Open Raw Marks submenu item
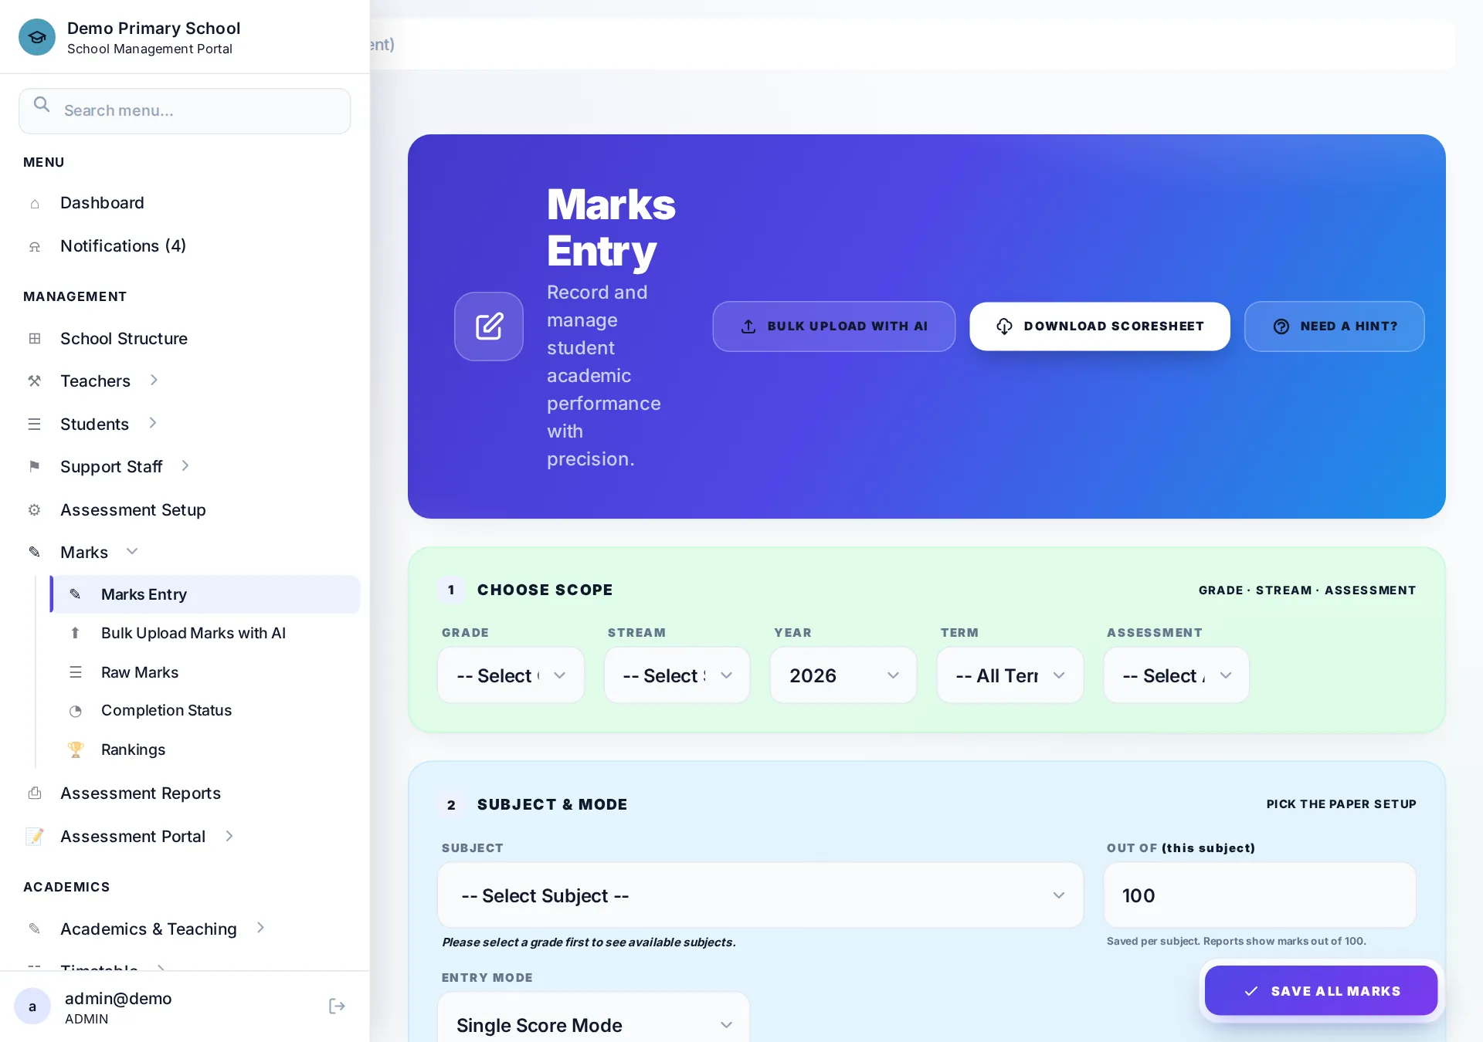This screenshot has width=1483, height=1042. [205, 672]
